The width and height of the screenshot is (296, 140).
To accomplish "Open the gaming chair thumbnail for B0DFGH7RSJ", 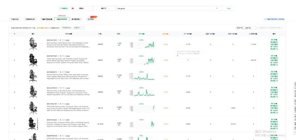I will (x=33, y=44).
